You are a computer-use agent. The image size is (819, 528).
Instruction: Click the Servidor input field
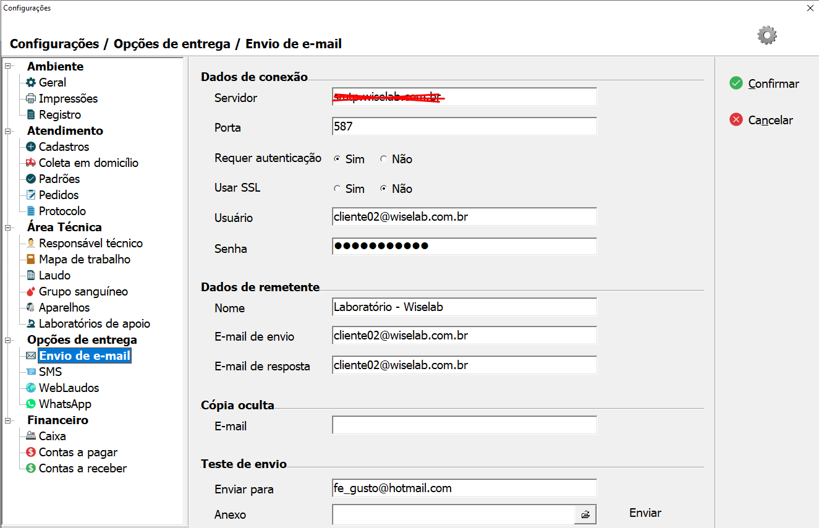tap(465, 97)
